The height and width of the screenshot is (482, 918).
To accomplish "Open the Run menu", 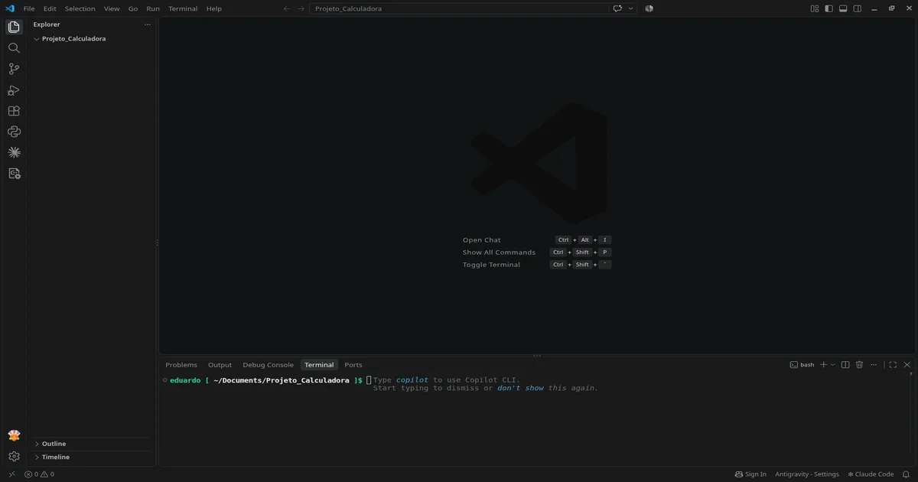I will [x=153, y=8].
